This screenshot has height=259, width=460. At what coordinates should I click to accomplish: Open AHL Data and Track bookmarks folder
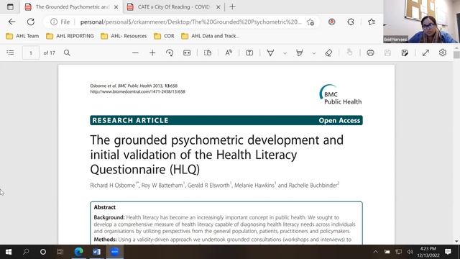[211, 36]
